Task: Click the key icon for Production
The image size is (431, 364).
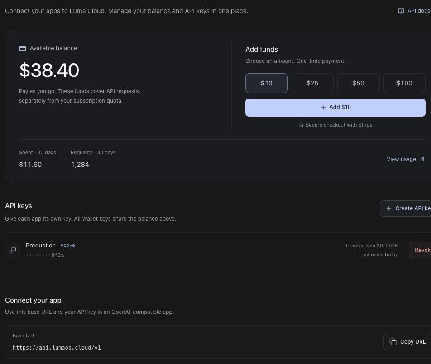Action: (x=13, y=250)
